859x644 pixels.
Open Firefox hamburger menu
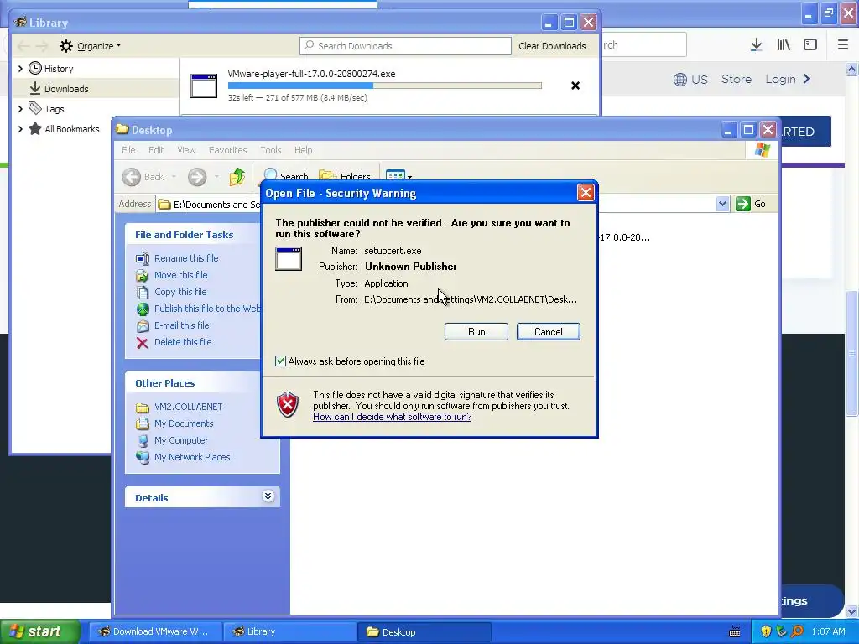tap(842, 45)
